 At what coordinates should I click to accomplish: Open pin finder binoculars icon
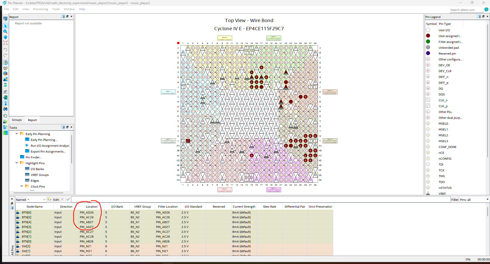coord(5,109)
